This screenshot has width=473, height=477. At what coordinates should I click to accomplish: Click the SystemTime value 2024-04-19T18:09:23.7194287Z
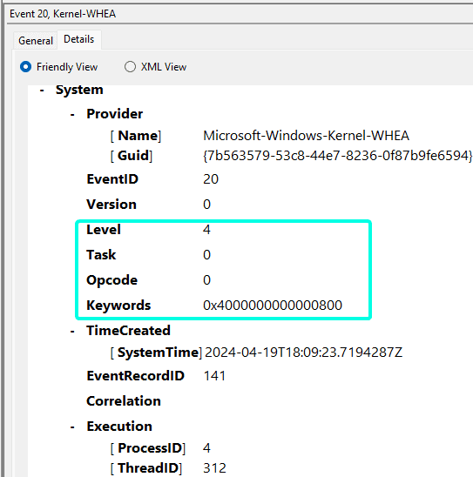pyautogui.click(x=303, y=353)
